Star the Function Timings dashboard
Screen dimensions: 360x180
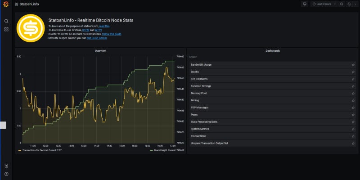(x=353, y=86)
